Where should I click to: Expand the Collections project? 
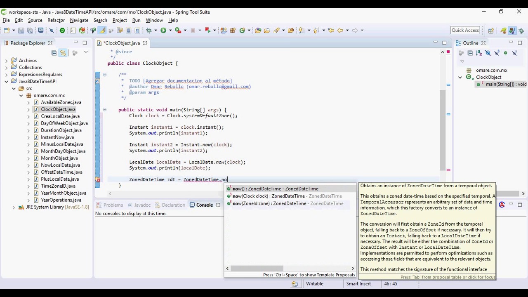click(6, 68)
